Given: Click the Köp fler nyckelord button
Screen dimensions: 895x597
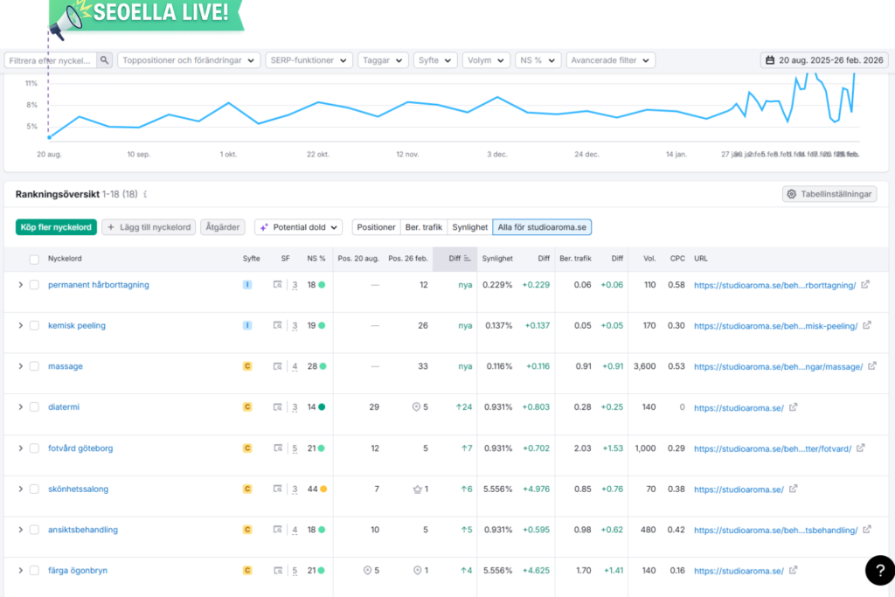Looking at the screenshot, I should coord(56,227).
